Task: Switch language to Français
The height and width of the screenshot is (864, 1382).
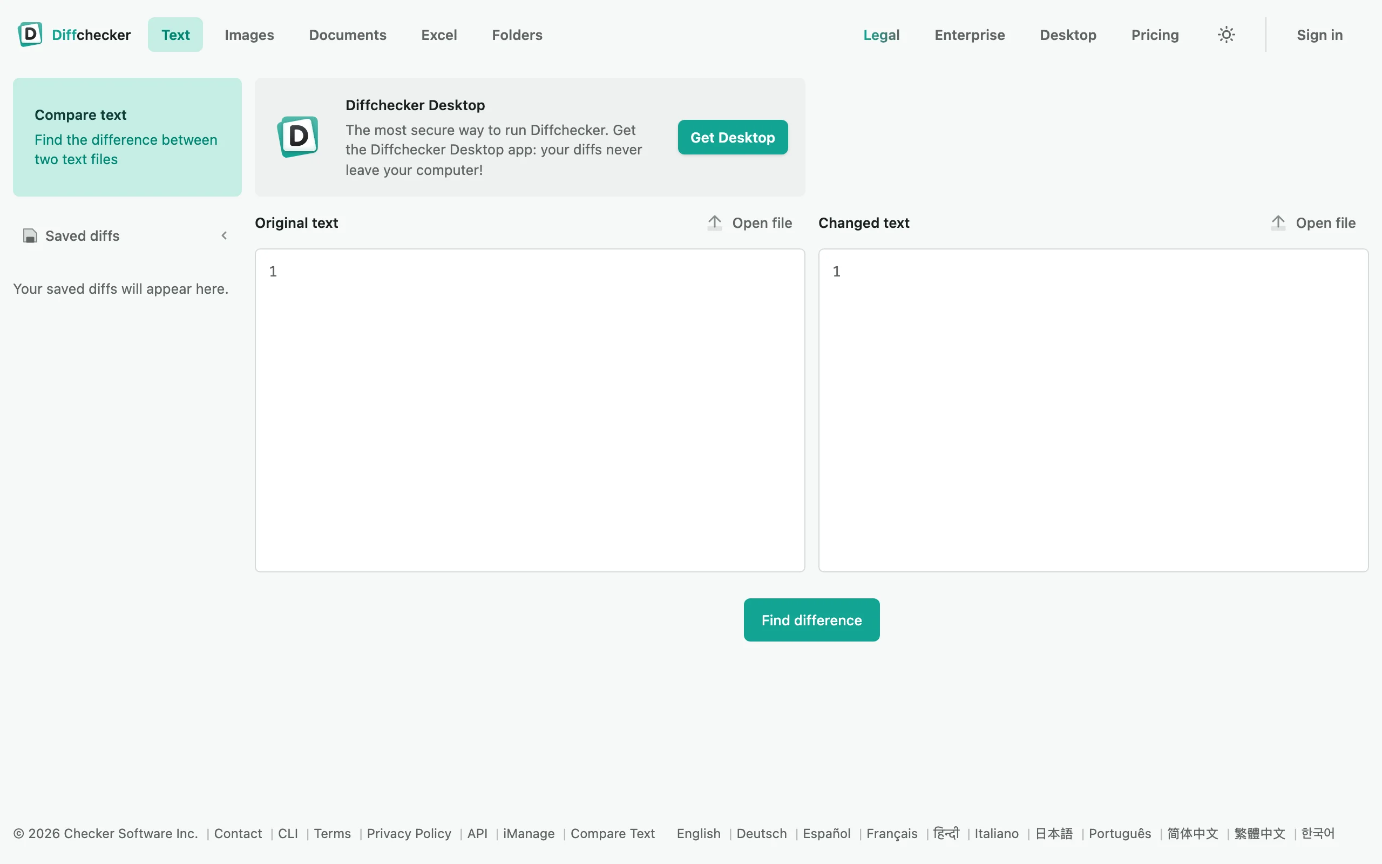Action: (x=892, y=834)
